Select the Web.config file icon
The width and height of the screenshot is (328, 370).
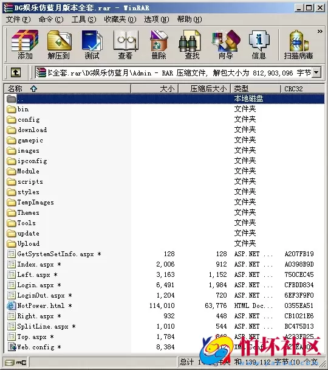point(12,347)
